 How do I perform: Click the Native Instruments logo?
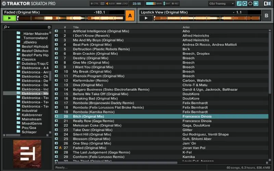tap(267, 3)
